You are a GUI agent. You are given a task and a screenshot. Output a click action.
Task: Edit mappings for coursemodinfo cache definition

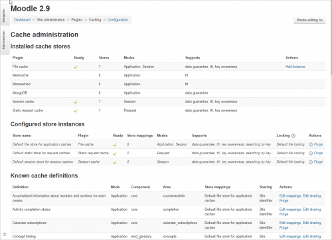tap(290, 196)
